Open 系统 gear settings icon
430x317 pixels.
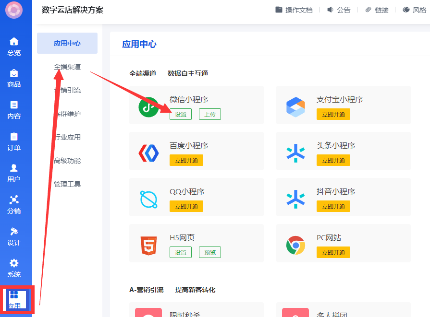14,263
